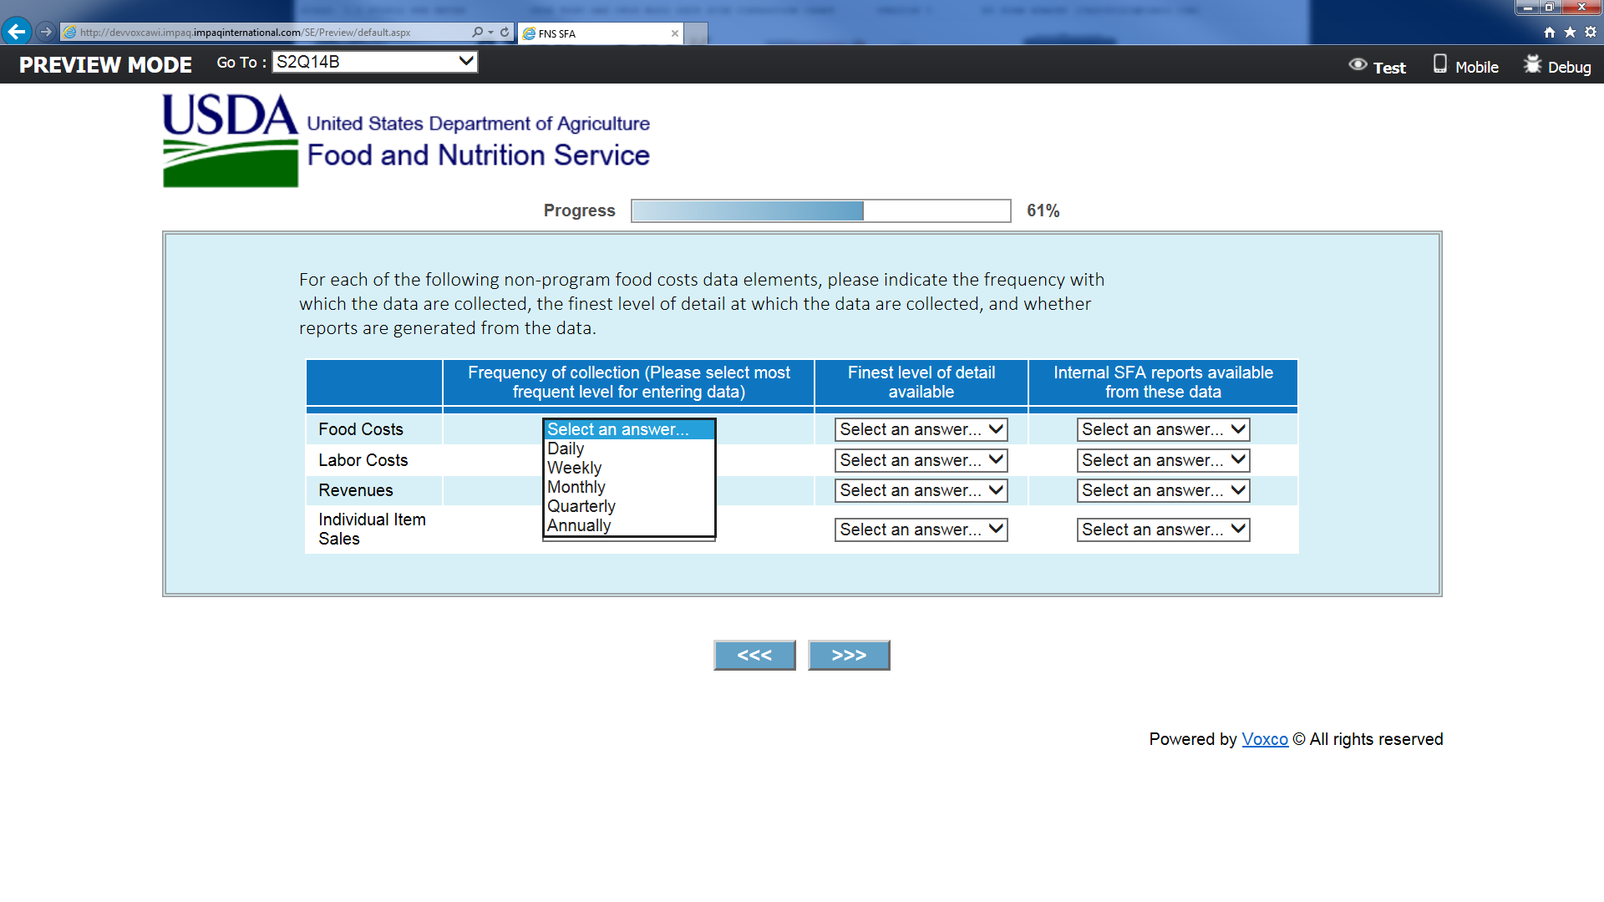1604x902 pixels.
Task: Open the Go To S2Q14B dropdown
Action: click(x=374, y=62)
